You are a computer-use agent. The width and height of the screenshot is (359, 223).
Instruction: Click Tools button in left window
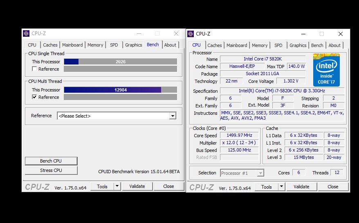(102, 186)
